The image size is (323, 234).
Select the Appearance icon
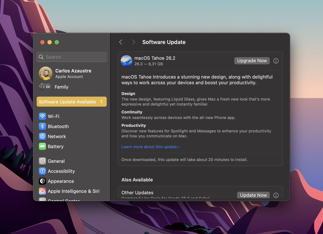(x=42, y=181)
